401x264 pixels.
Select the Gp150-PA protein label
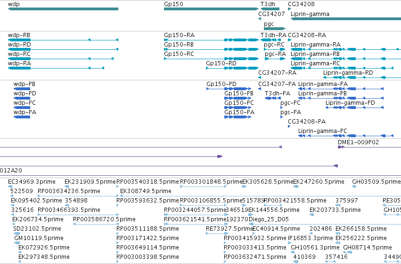tap(239, 113)
